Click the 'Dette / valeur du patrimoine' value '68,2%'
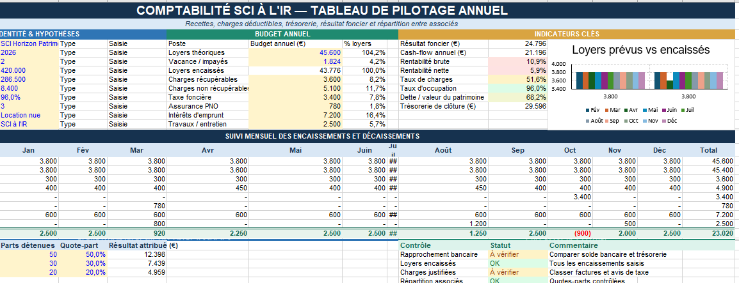The image size is (739, 283). [x=518, y=97]
